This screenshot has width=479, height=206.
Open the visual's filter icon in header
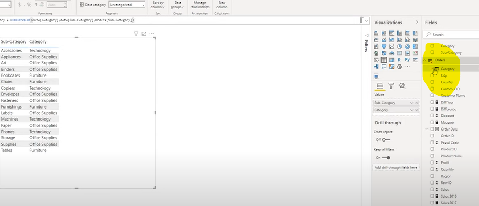point(136,34)
